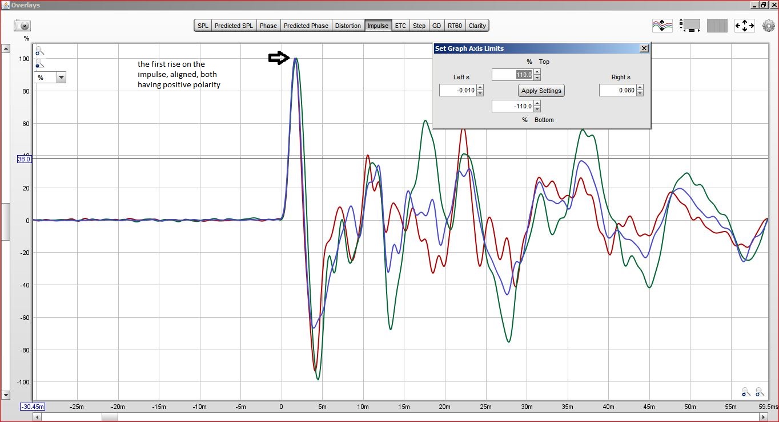
Task: Switch to the Predicted SPL tab
Action: click(x=234, y=26)
